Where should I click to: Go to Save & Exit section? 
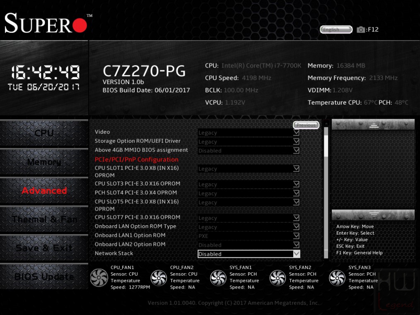[44, 248]
